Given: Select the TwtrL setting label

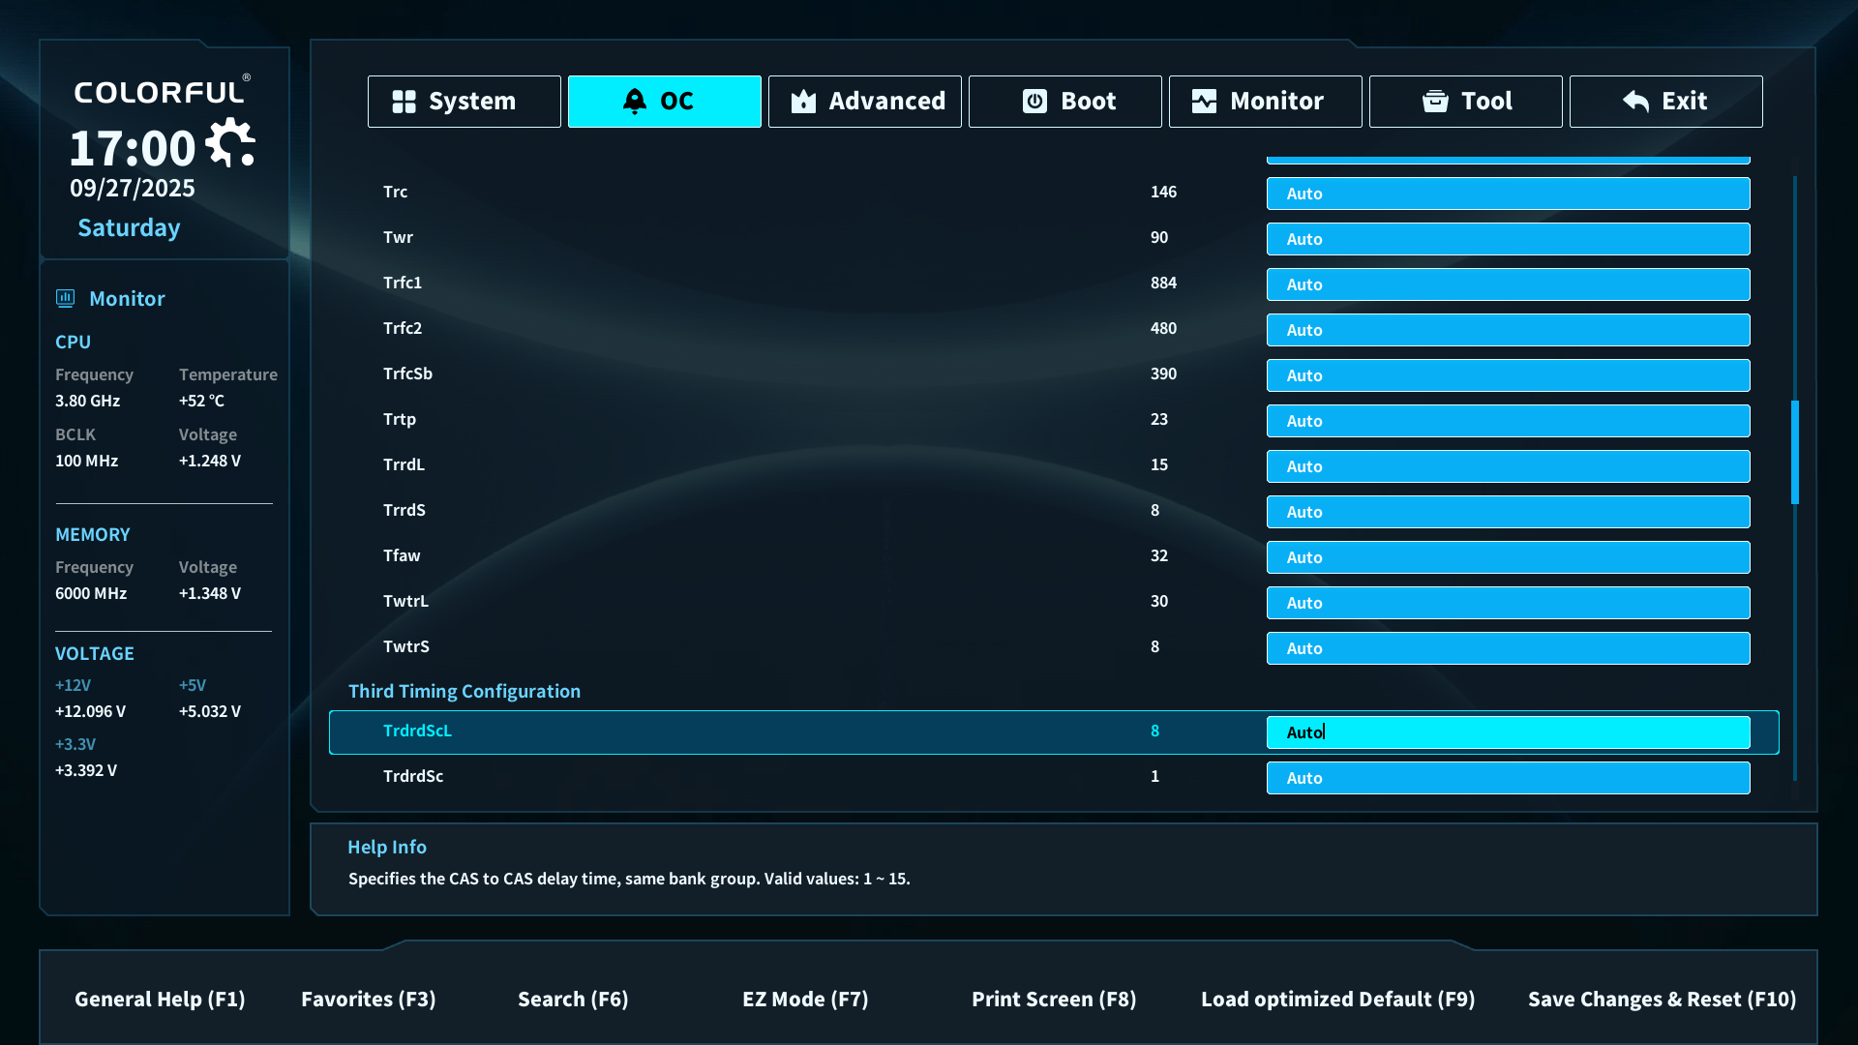Looking at the screenshot, I should 405,601.
